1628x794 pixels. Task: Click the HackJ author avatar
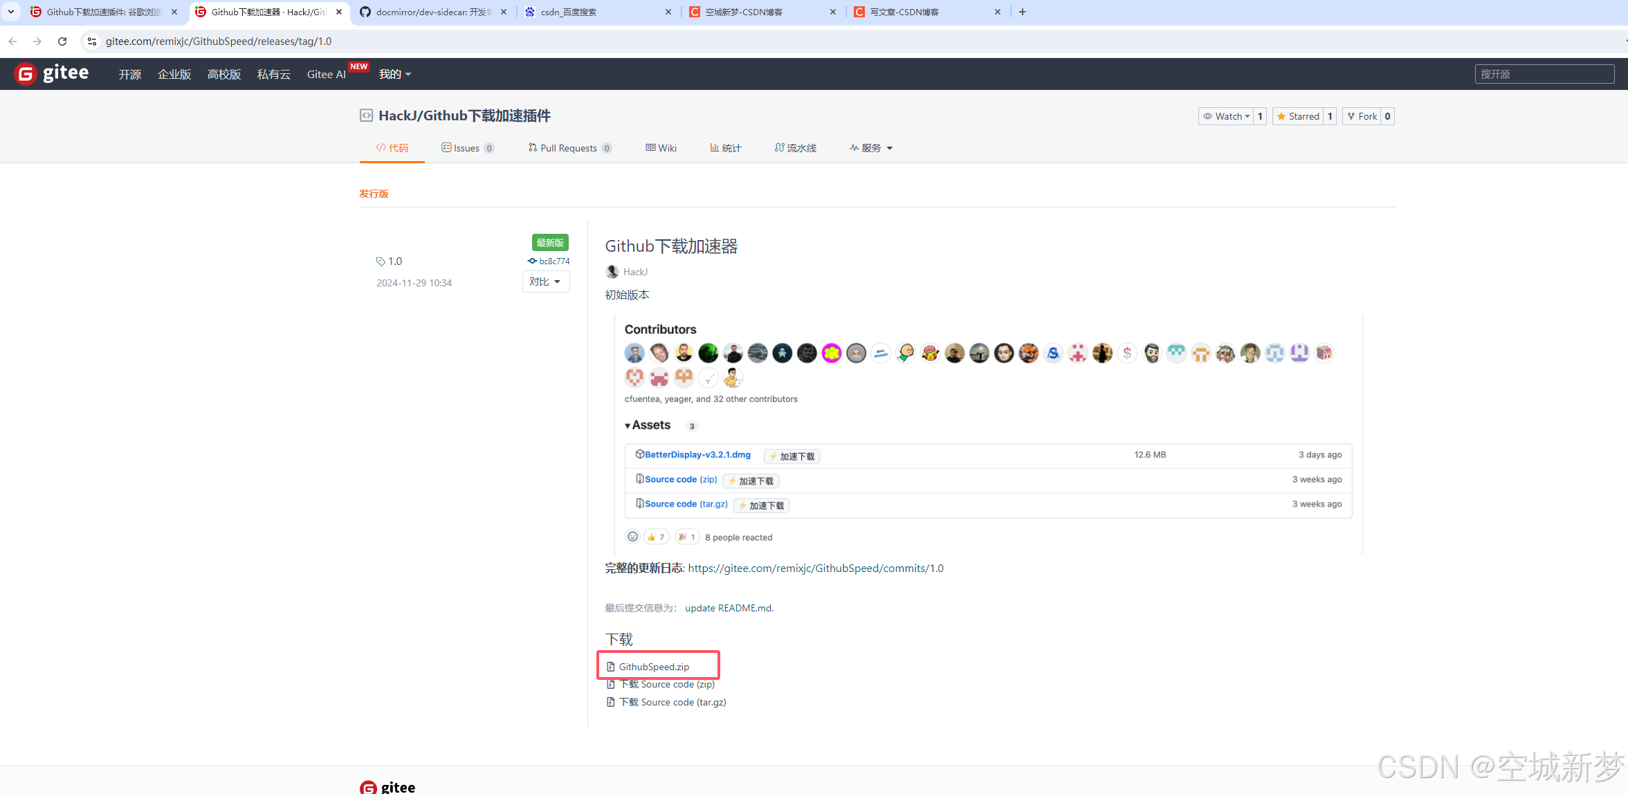612,272
